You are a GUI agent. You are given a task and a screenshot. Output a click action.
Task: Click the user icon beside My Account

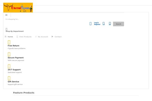[x=36, y=37]
